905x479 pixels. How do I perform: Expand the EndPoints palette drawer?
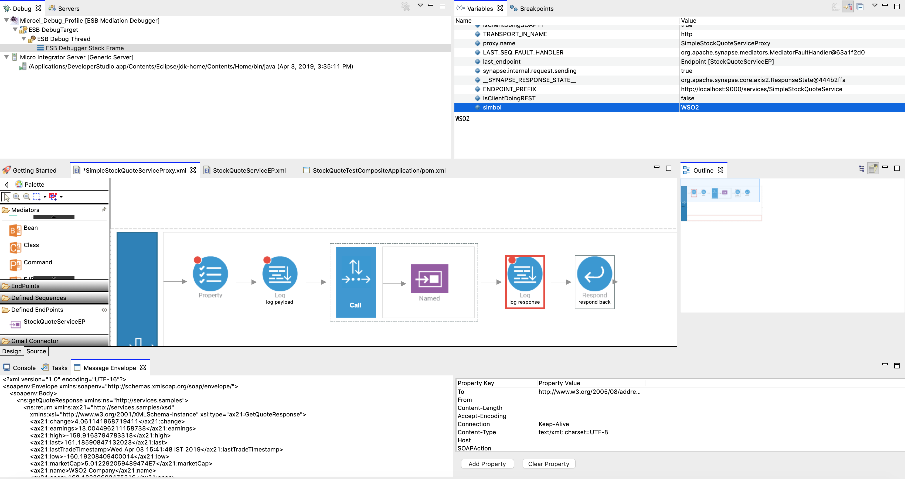pyautogui.click(x=55, y=286)
